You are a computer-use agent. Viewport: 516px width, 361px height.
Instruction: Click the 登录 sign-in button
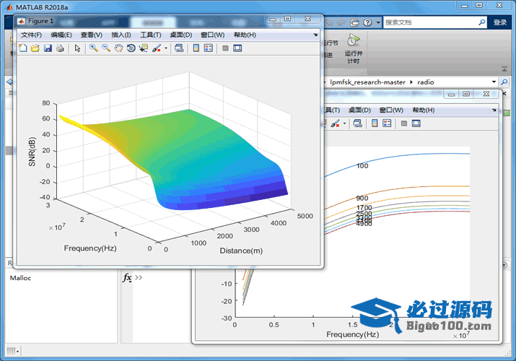coord(500,23)
